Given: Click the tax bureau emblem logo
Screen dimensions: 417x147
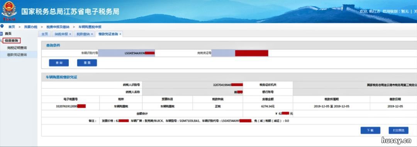Looking at the screenshot, I should [x=9, y=11].
